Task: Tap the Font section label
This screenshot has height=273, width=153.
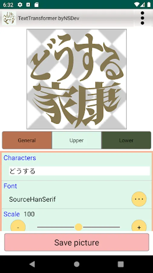Action: 10,186
